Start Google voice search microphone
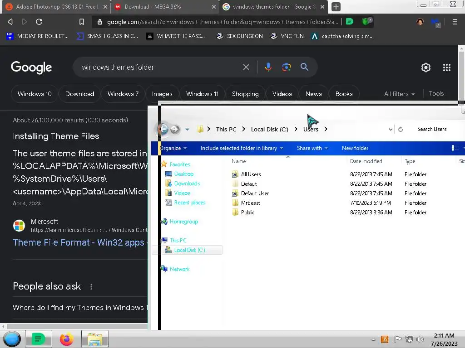 coord(268,67)
